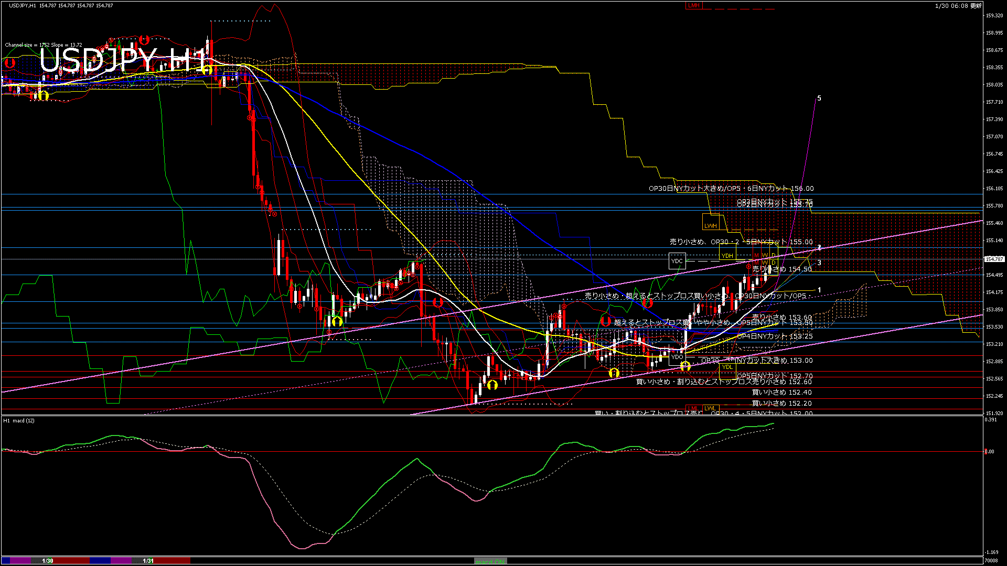Click the large USDJPY H1 title text
1007x566 pixels.
point(123,60)
